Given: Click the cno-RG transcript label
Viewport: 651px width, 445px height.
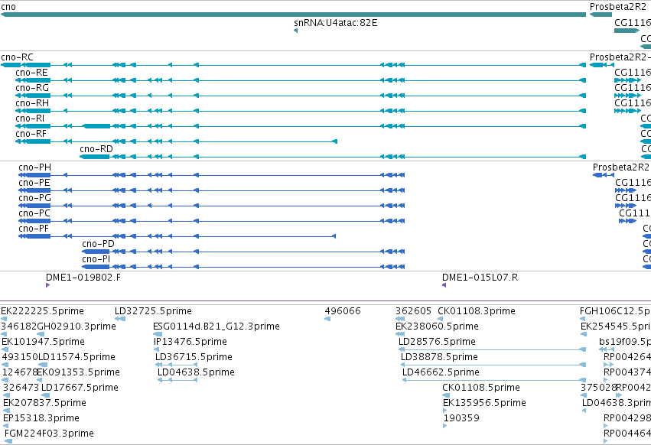Looking at the screenshot, I should click(x=32, y=88).
